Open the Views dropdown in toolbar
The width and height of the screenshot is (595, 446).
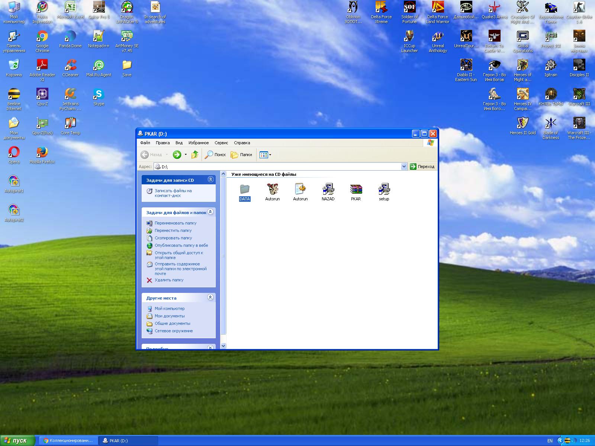(265, 155)
